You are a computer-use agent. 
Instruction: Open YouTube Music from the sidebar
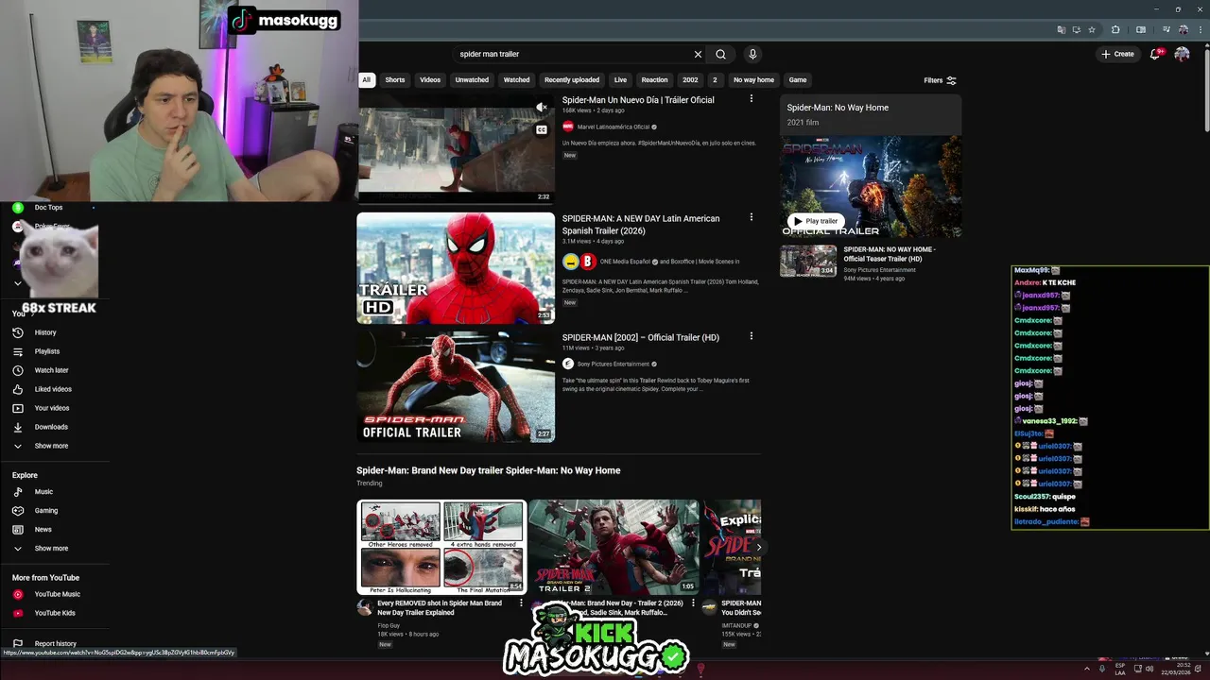coord(55,594)
